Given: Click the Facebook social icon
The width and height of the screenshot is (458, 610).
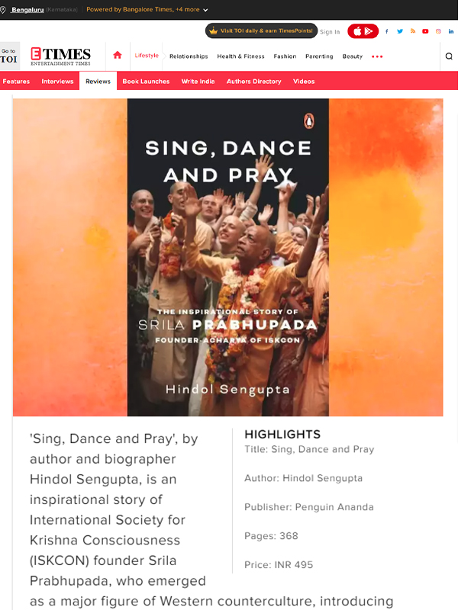Looking at the screenshot, I should pyautogui.click(x=387, y=31).
